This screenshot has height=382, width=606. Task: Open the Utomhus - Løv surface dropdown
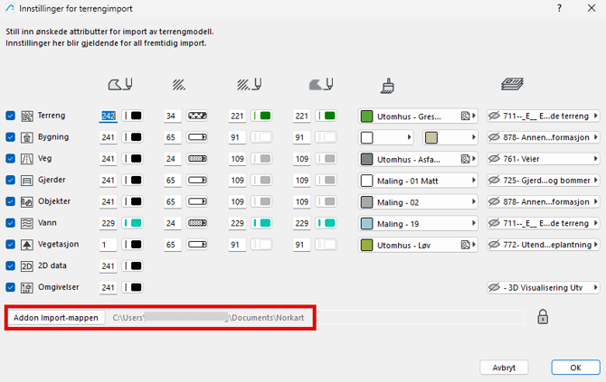[x=418, y=245]
